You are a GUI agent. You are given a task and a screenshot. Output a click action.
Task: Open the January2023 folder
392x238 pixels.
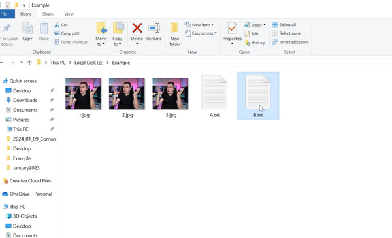pos(26,168)
